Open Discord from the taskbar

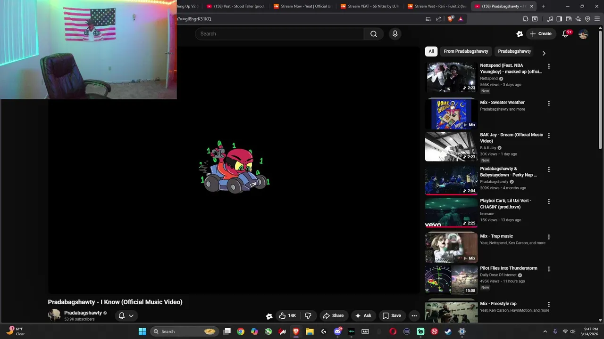(x=337, y=331)
